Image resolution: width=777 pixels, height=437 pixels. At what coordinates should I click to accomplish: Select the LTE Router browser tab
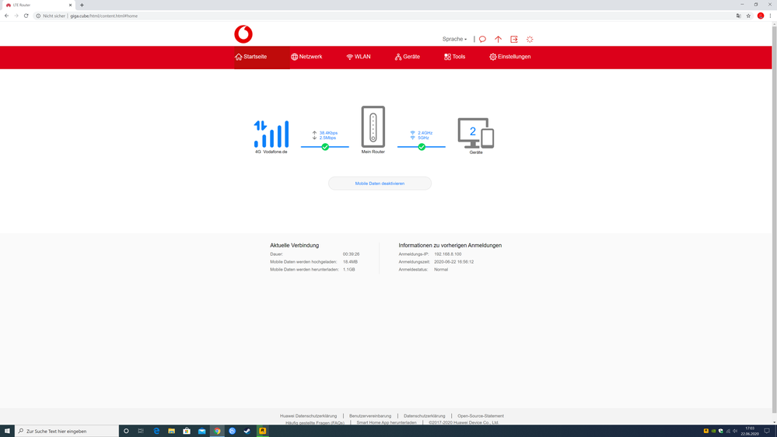pyautogui.click(x=37, y=5)
